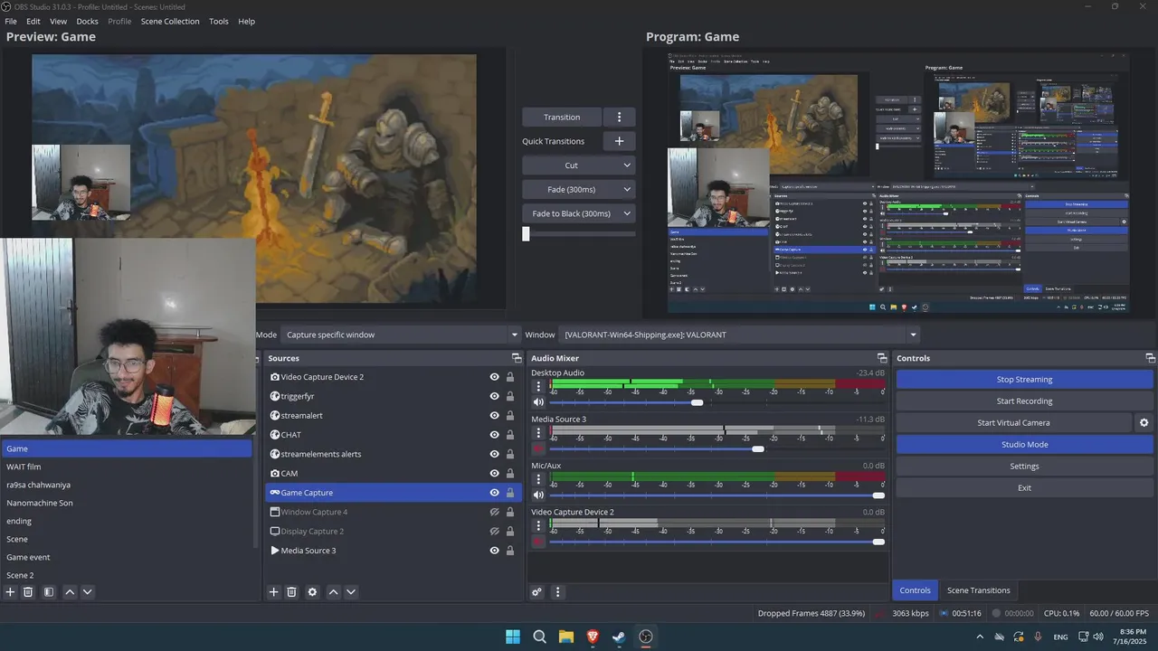Open Mic/Aux three-dot options
This screenshot has width=1158, height=651.
539,479
